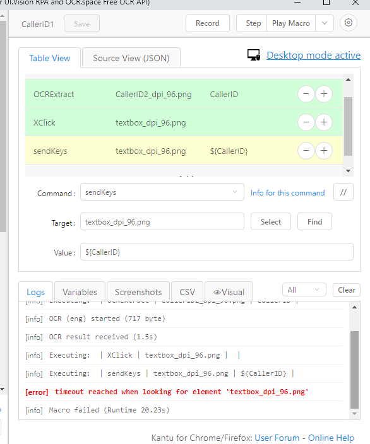Switch to the Table View tab
370x444 pixels.
coord(50,58)
